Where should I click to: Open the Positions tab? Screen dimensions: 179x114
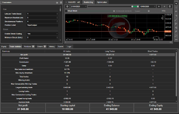(29, 47)
